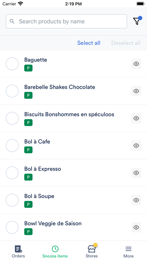
Task: Open the Stores shop icon
Action: (92, 249)
